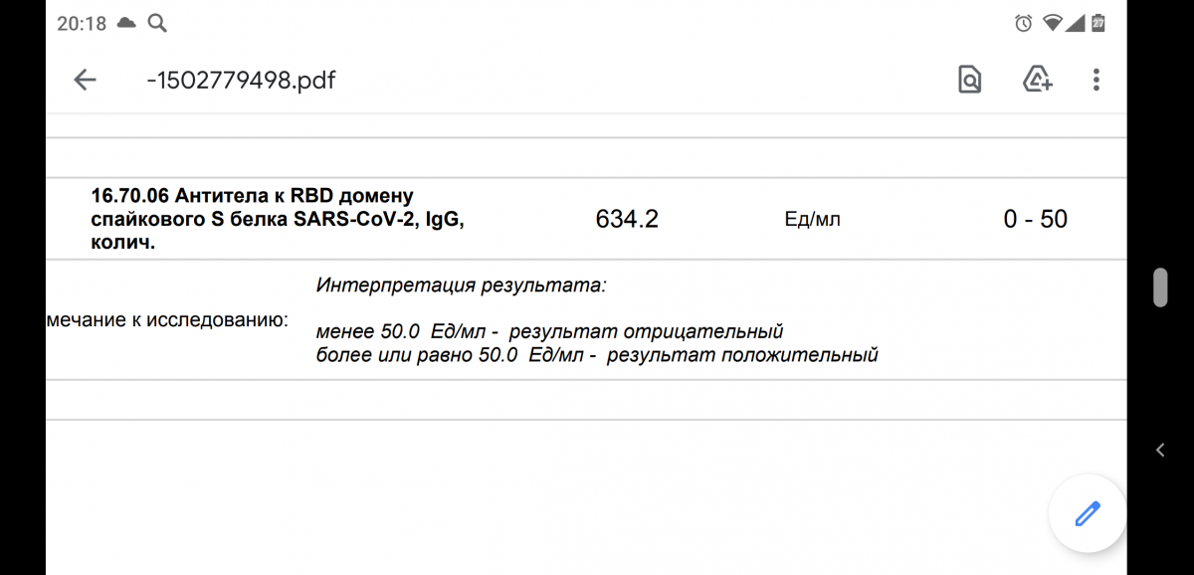Tap the pencil edit floating button
Viewport: 1194px width, 575px height.
(x=1087, y=513)
